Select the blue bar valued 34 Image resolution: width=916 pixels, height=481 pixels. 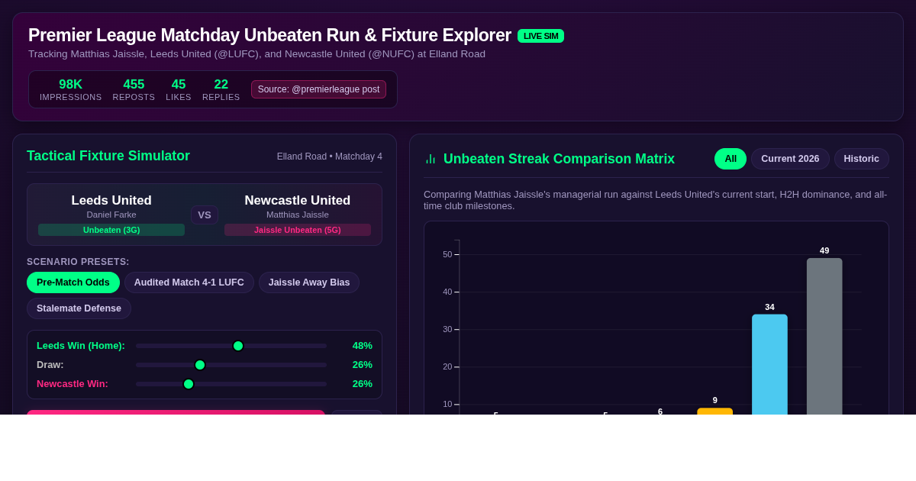point(769,364)
